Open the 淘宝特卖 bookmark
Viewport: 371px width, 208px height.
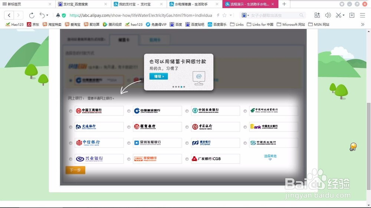pyautogui.click(x=52, y=24)
